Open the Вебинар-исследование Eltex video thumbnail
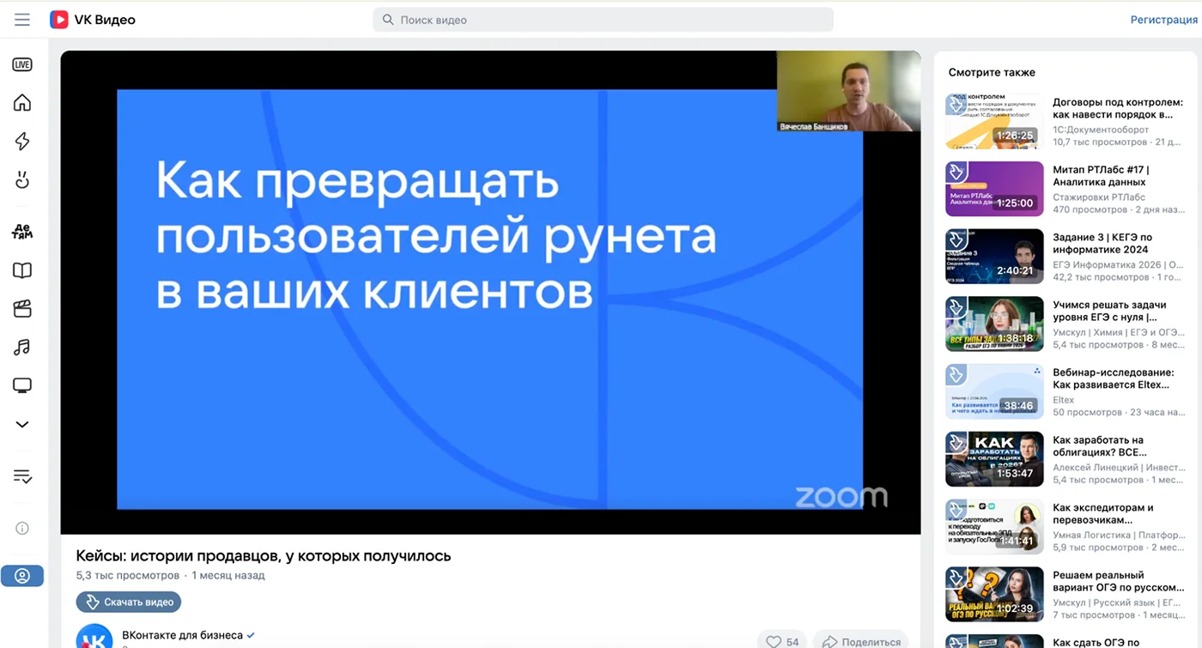The width and height of the screenshot is (1202, 648). tap(994, 391)
